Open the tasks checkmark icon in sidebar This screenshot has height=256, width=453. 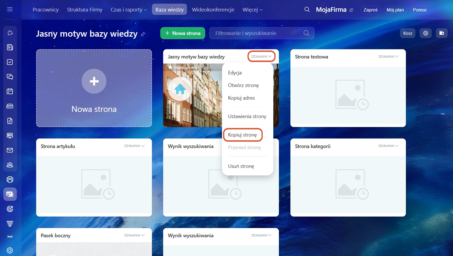pos(10,62)
